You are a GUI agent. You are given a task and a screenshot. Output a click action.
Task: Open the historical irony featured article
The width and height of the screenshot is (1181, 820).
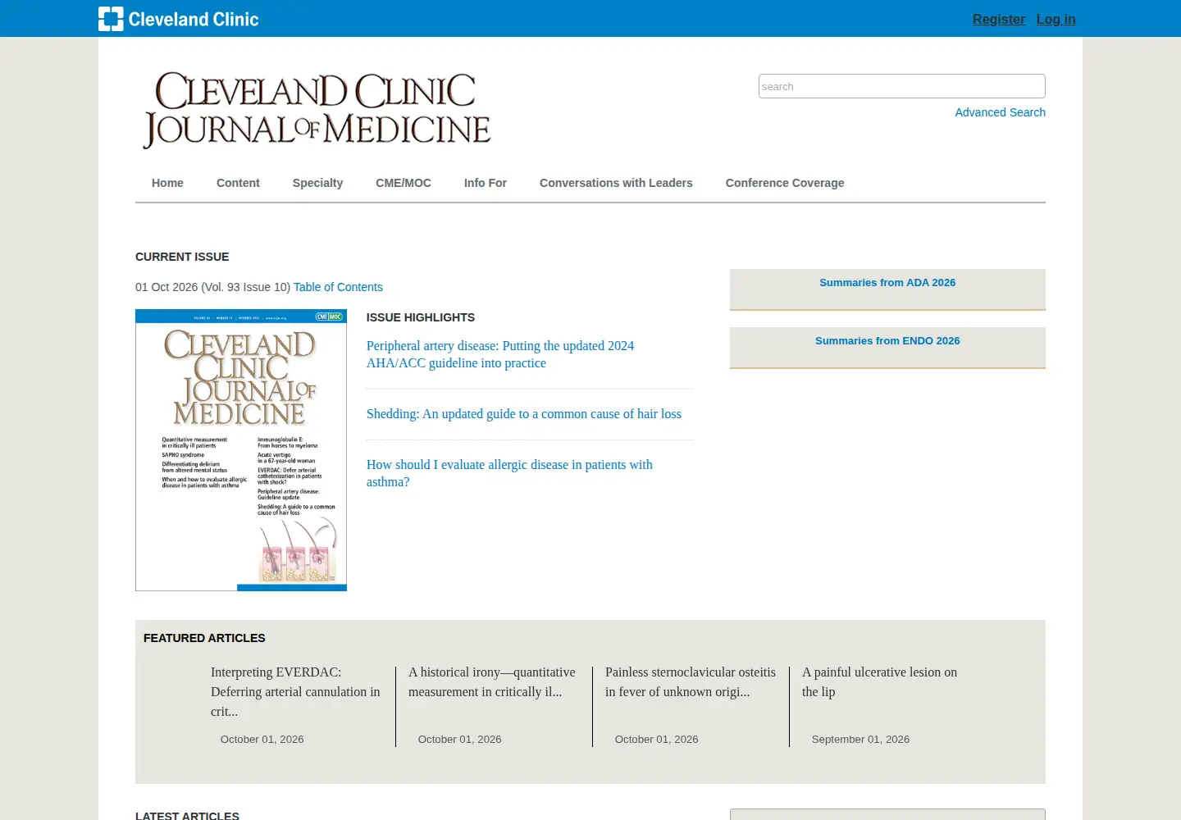tap(492, 682)
